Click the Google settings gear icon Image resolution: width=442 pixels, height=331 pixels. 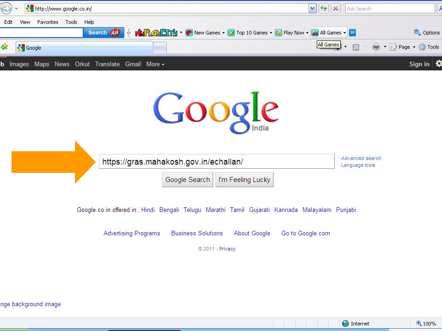point(439,63)
